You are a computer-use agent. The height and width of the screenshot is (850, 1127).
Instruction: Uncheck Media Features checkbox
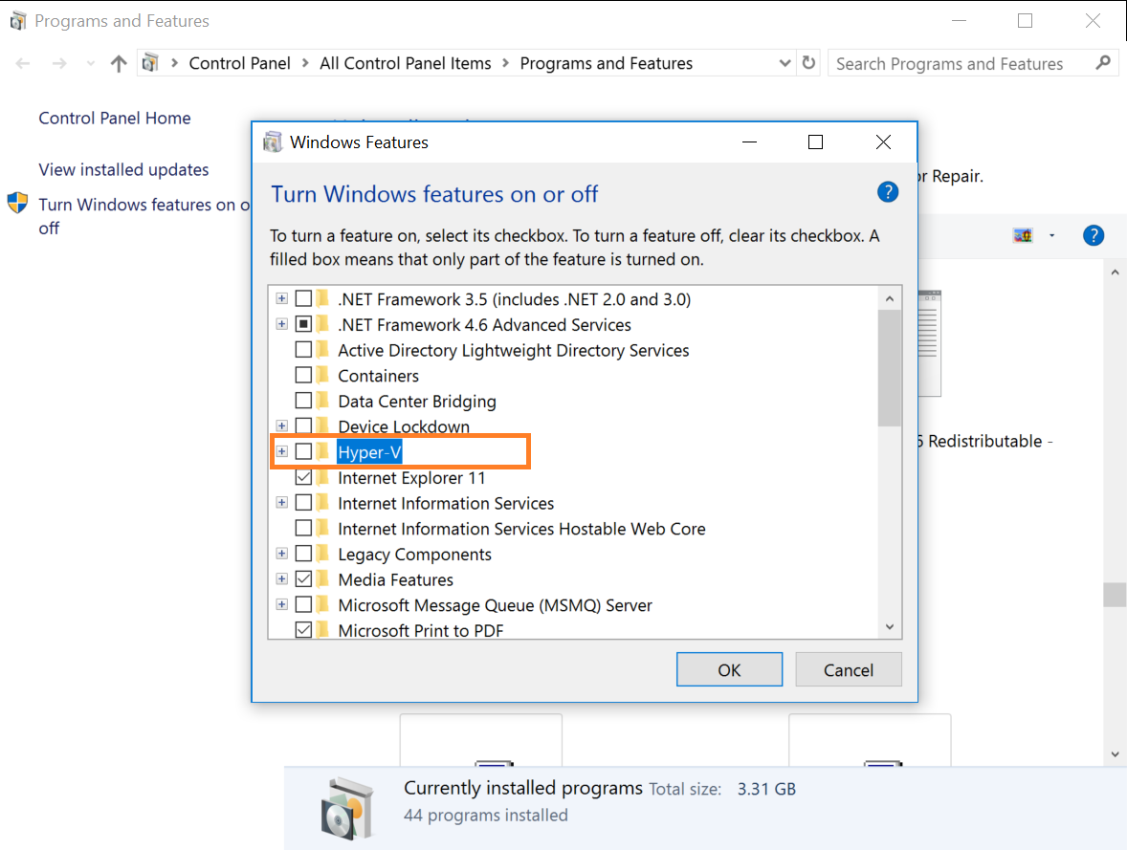tap(303, 579)
